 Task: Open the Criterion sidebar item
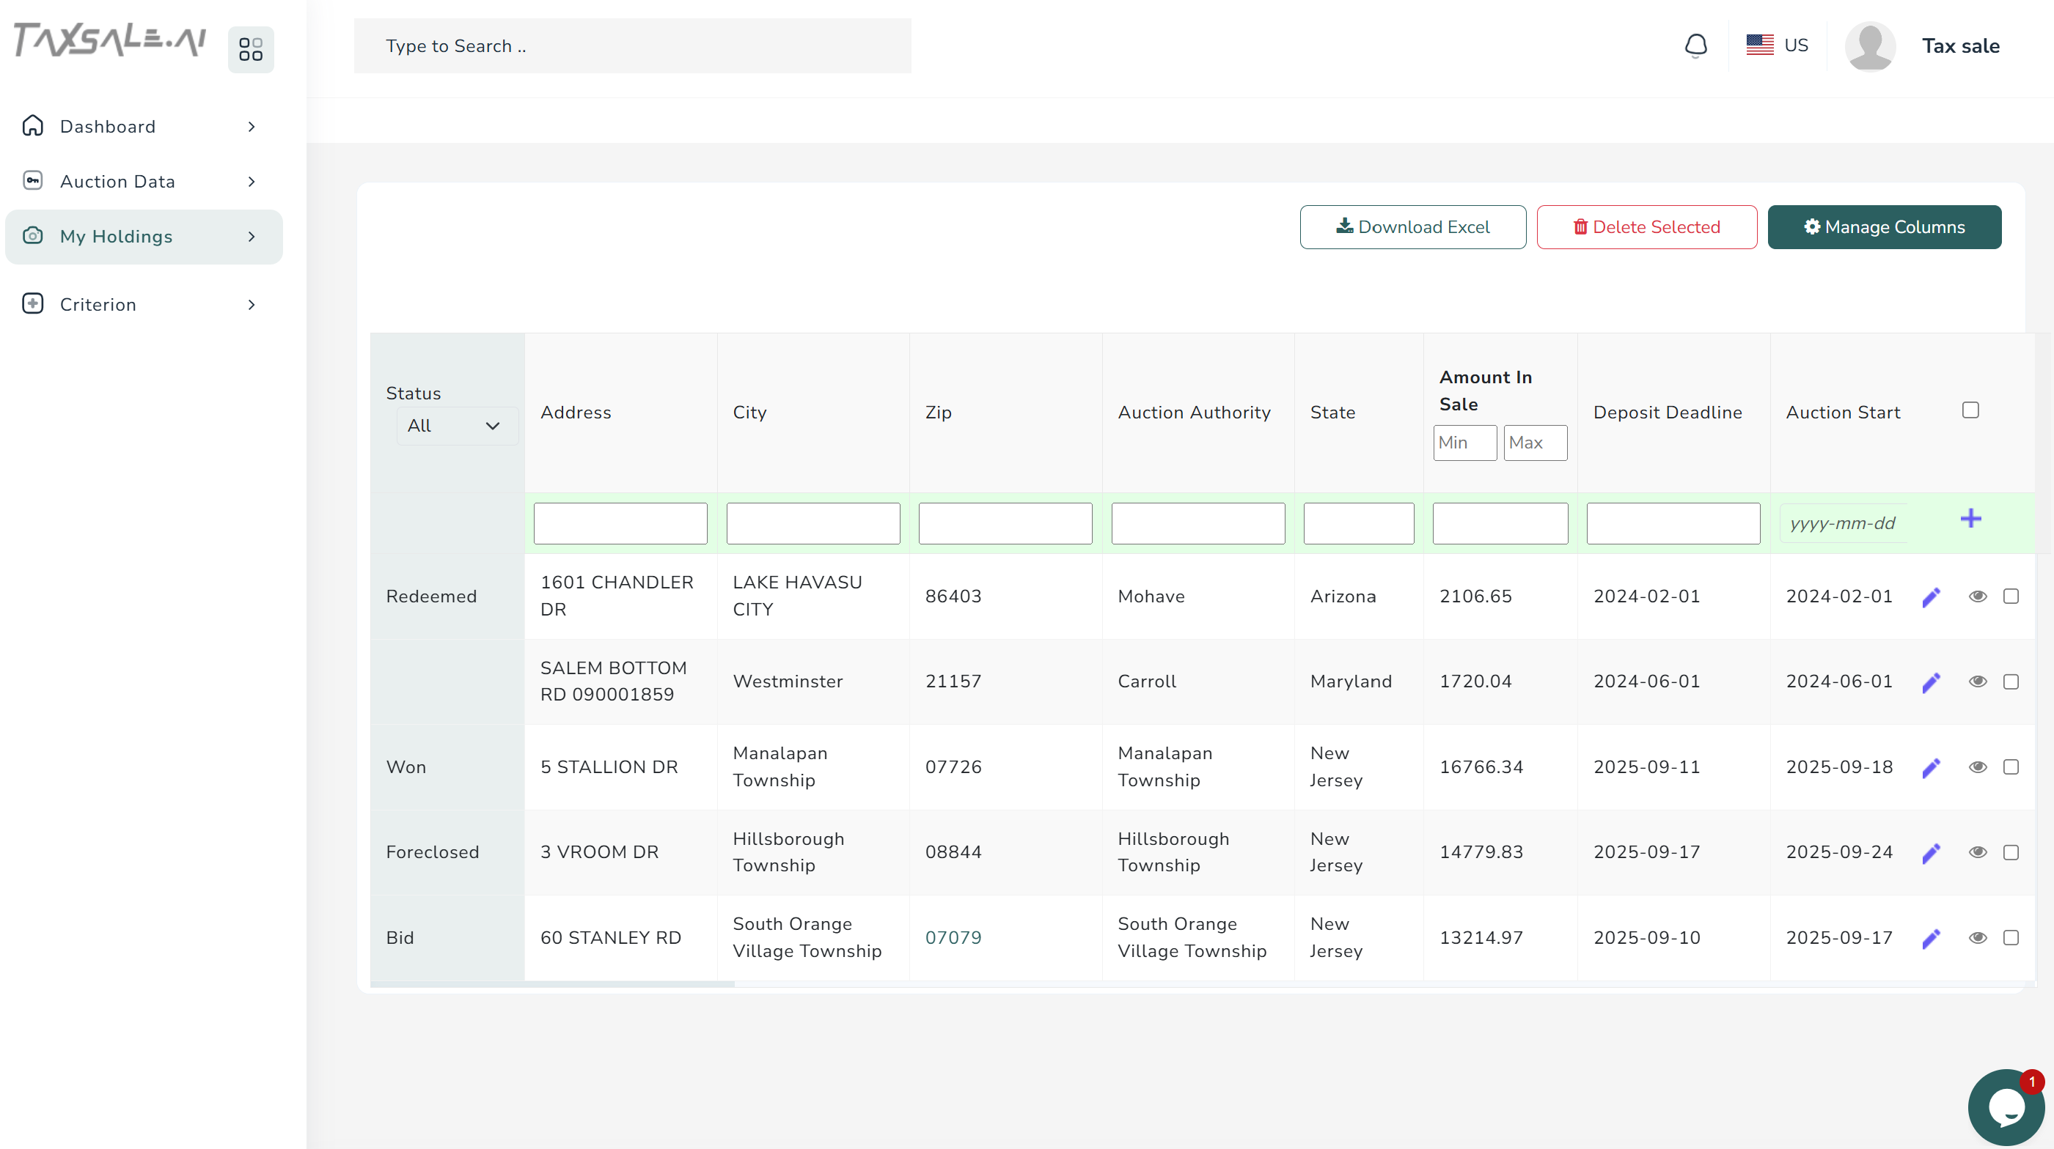tap(98, 303)
